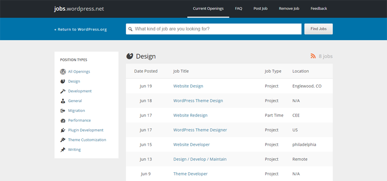The image size is (387, 181).
Task: Click the orange RSS feed icon
Action: (313, 56)
